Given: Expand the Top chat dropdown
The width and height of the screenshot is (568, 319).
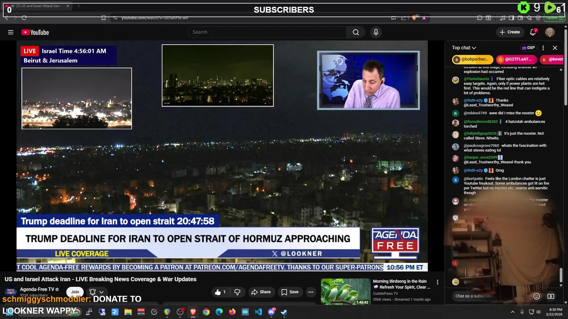Looking at the screenshot, I should [464, 48].
